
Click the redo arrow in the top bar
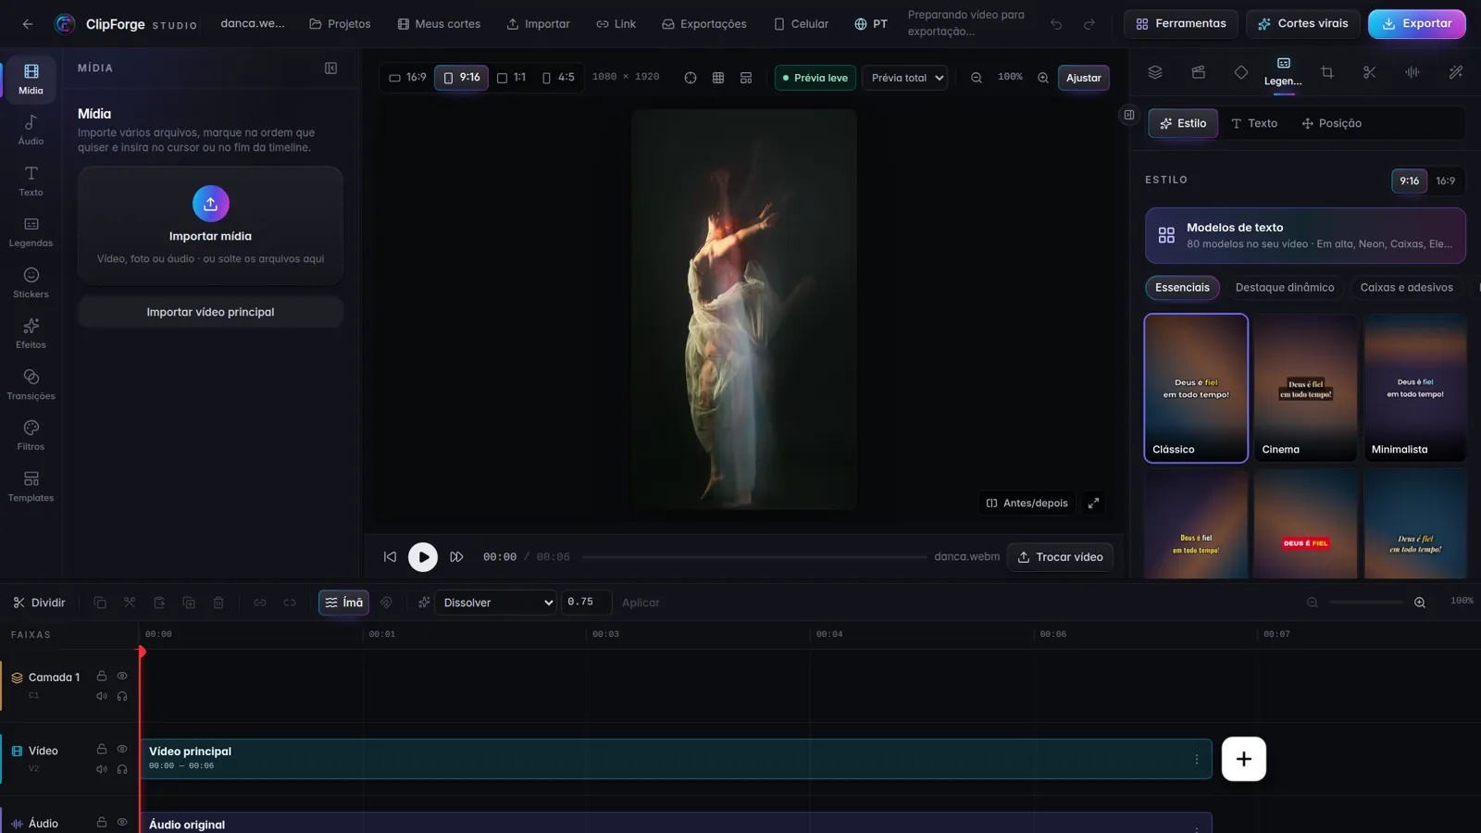1089,24
